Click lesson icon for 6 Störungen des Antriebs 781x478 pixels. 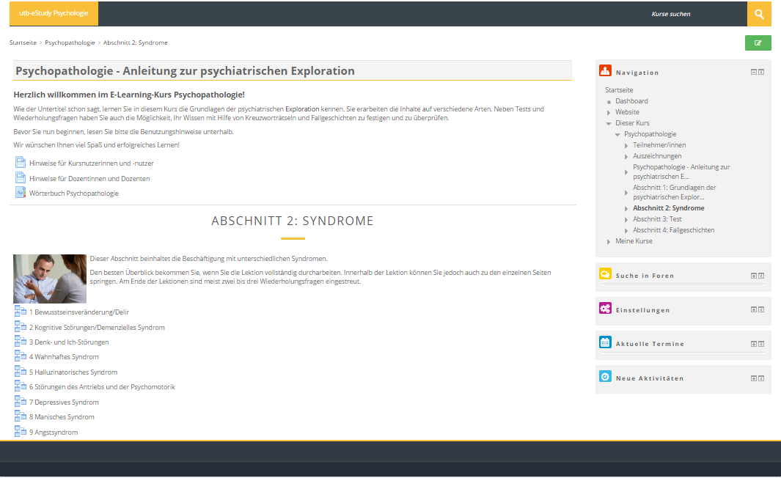point(21,386)
